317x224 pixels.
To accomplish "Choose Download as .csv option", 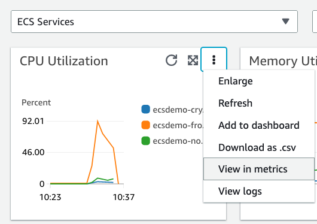I will point(259,147).
